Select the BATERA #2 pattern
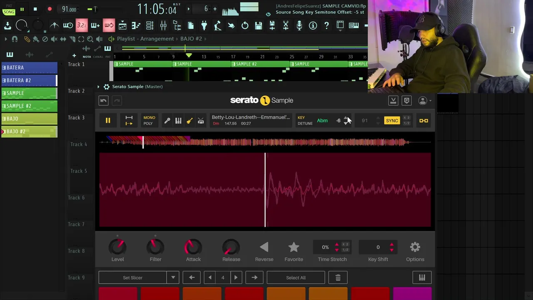The width and height of the screenshot is (533, 300). [x=29, y=80]
